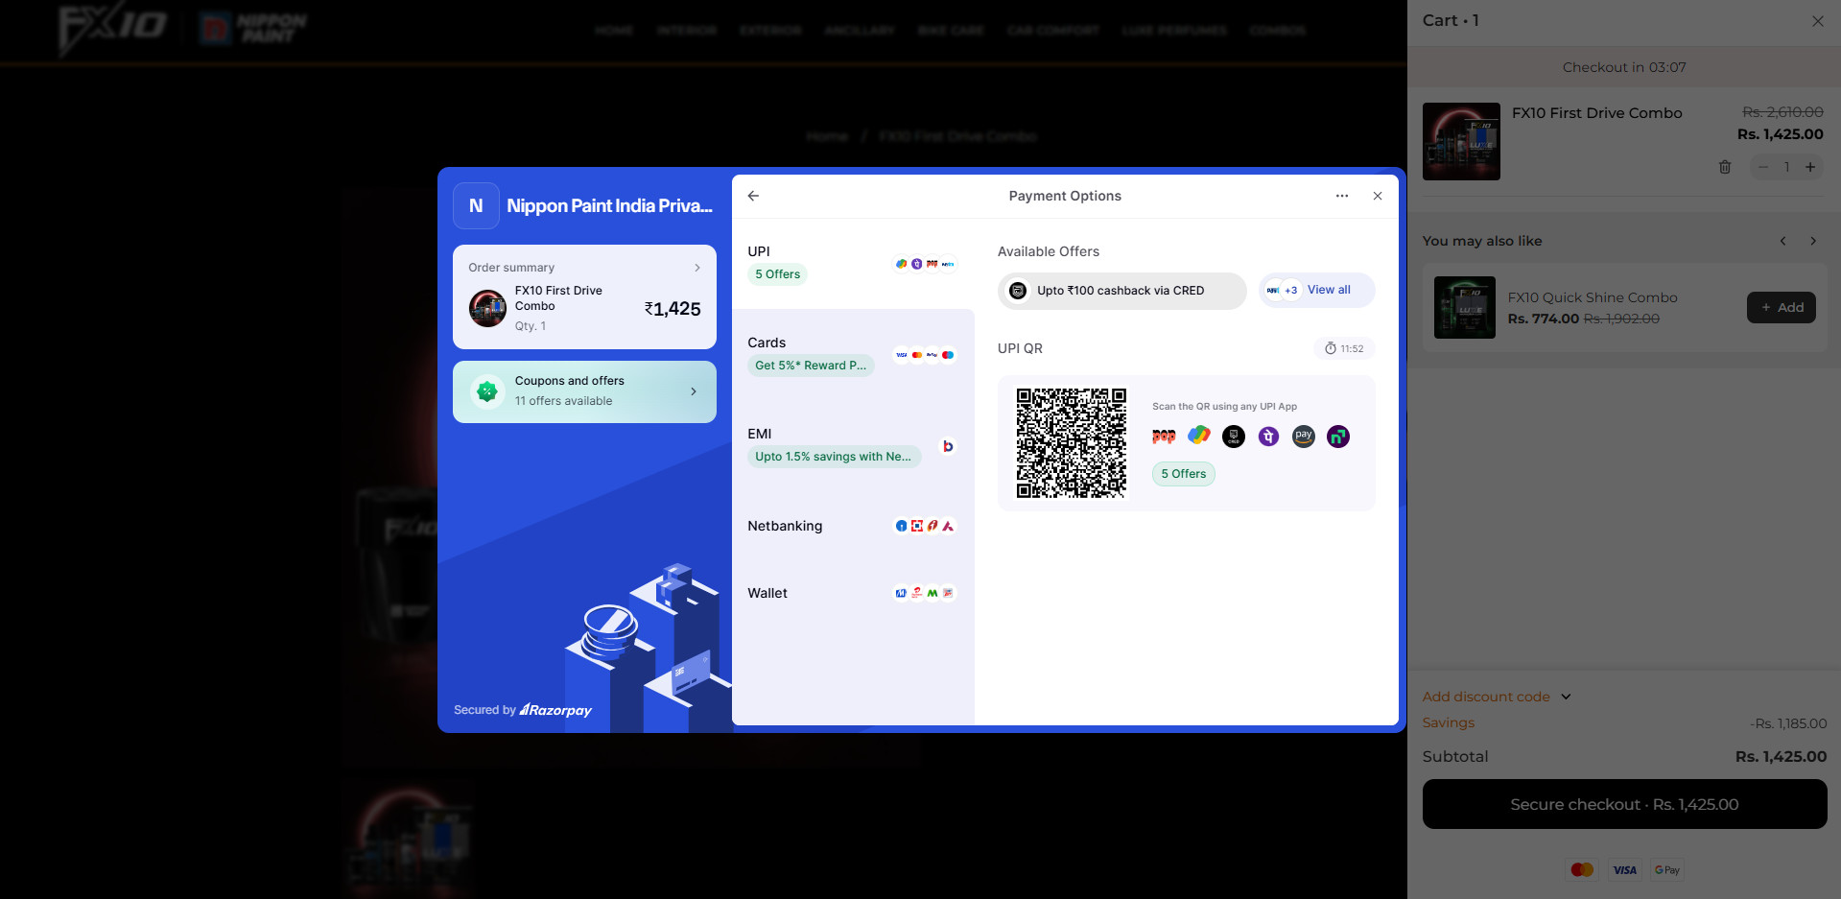Click the stopwatch icon next to 11:52

click(1331, 348)
